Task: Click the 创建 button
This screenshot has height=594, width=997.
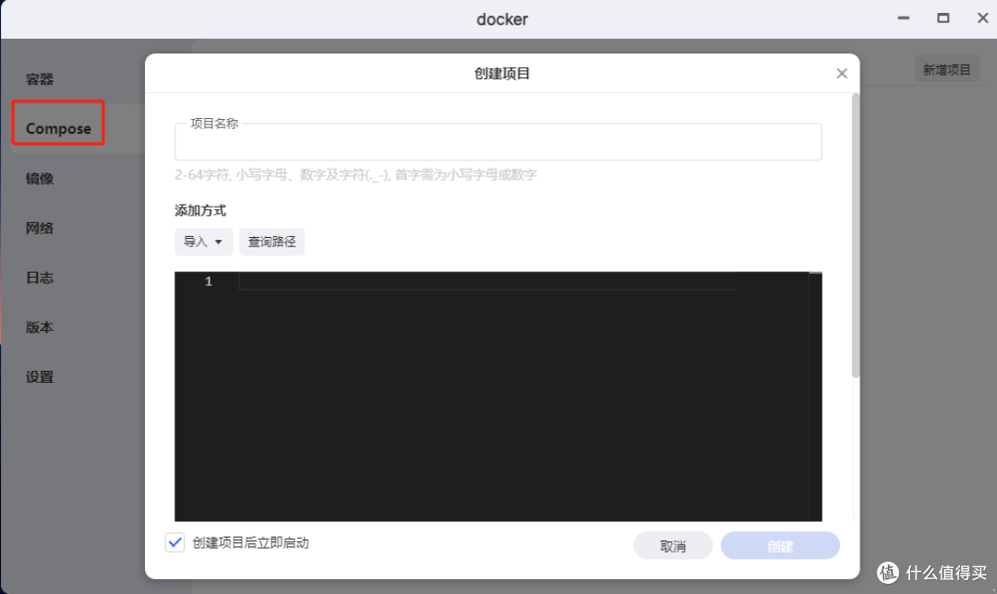Action: [x=780, y=546]
